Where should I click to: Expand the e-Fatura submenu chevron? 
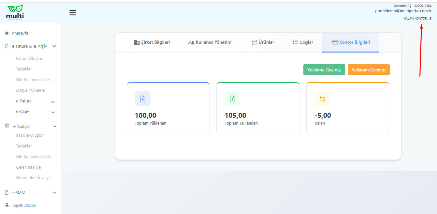click(53, 102)
